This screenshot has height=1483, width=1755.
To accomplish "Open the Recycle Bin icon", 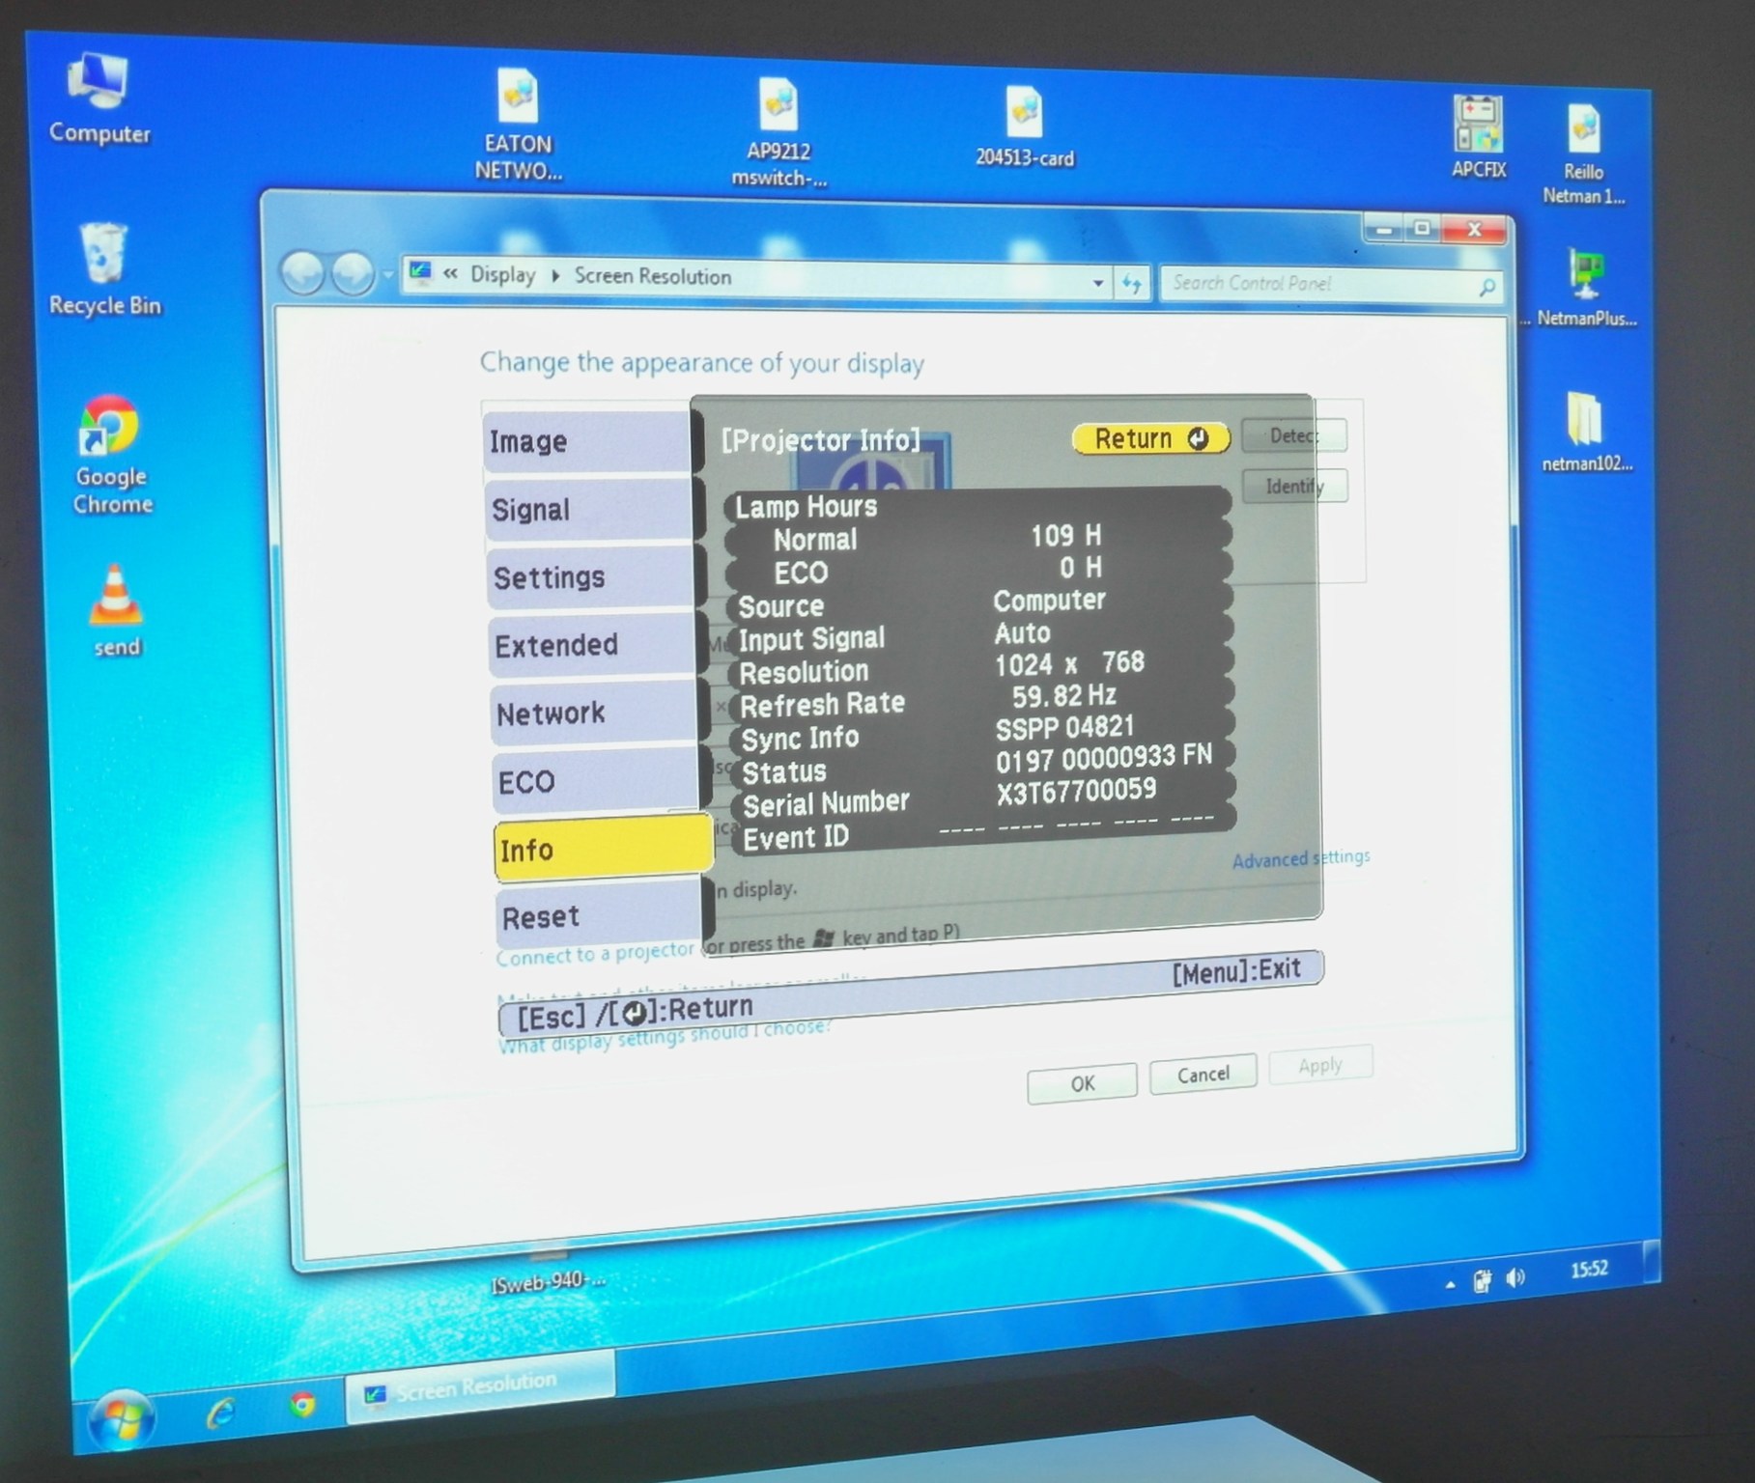I will (104, 268).
